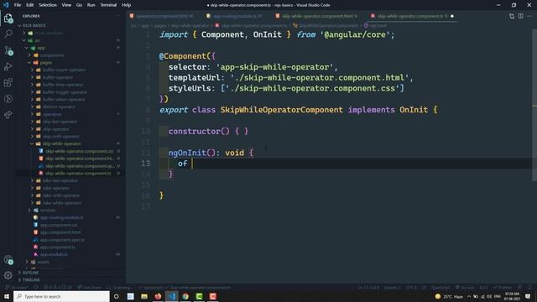The height and width of the screenshot is (302, 537).
Task: Click the red app icon on the taskbar
Action: pos(212,296)
